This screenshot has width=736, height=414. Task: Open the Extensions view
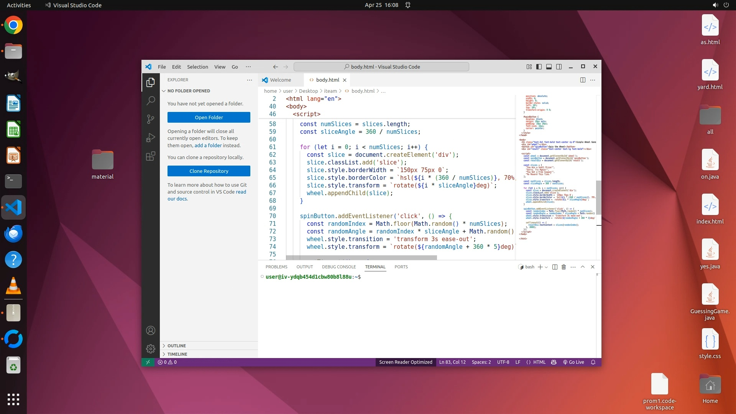click(x=151, y=156)
